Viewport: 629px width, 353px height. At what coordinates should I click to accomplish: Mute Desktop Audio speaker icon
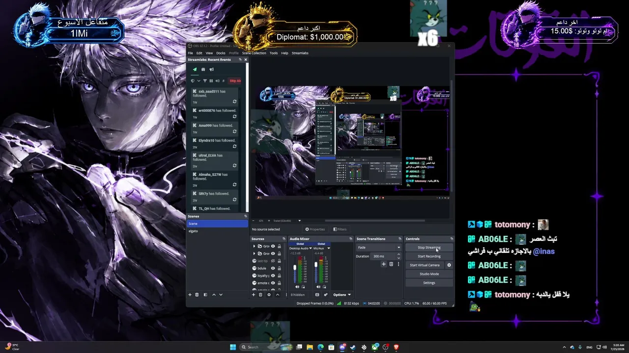coord(297,287)
